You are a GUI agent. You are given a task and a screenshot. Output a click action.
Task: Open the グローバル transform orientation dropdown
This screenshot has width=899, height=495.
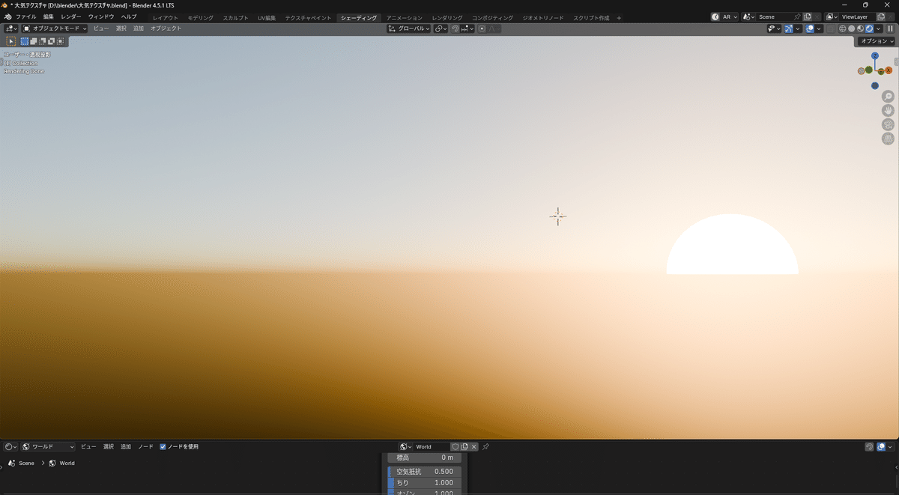[409, 28]
